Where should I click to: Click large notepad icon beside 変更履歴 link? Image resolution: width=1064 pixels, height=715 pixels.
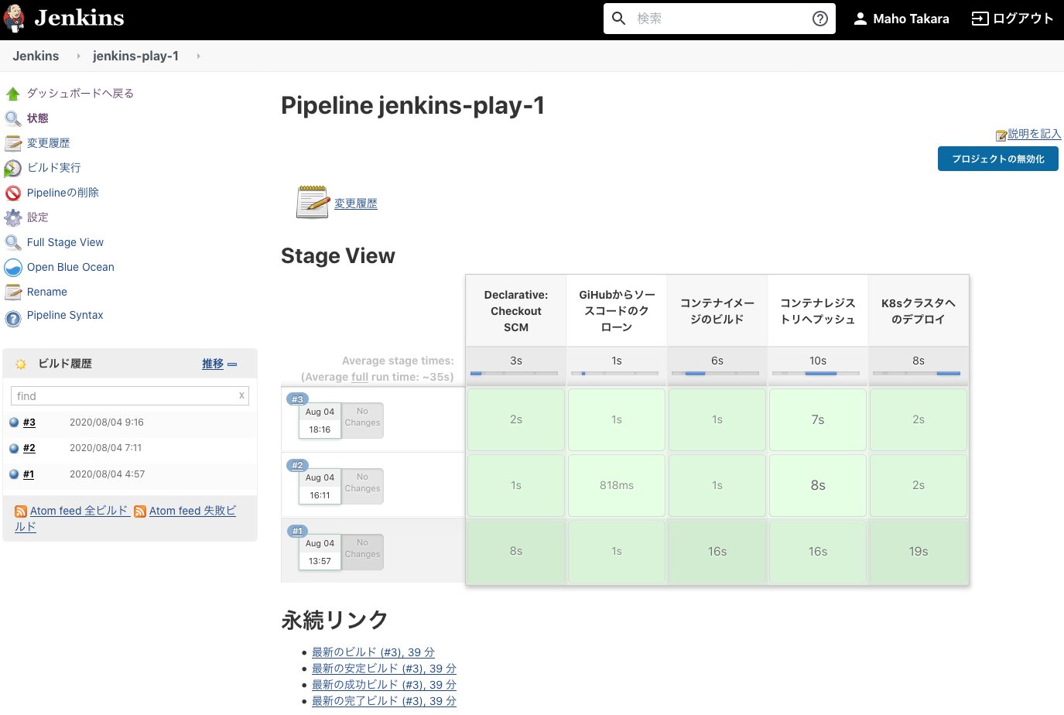click(313, 202)
